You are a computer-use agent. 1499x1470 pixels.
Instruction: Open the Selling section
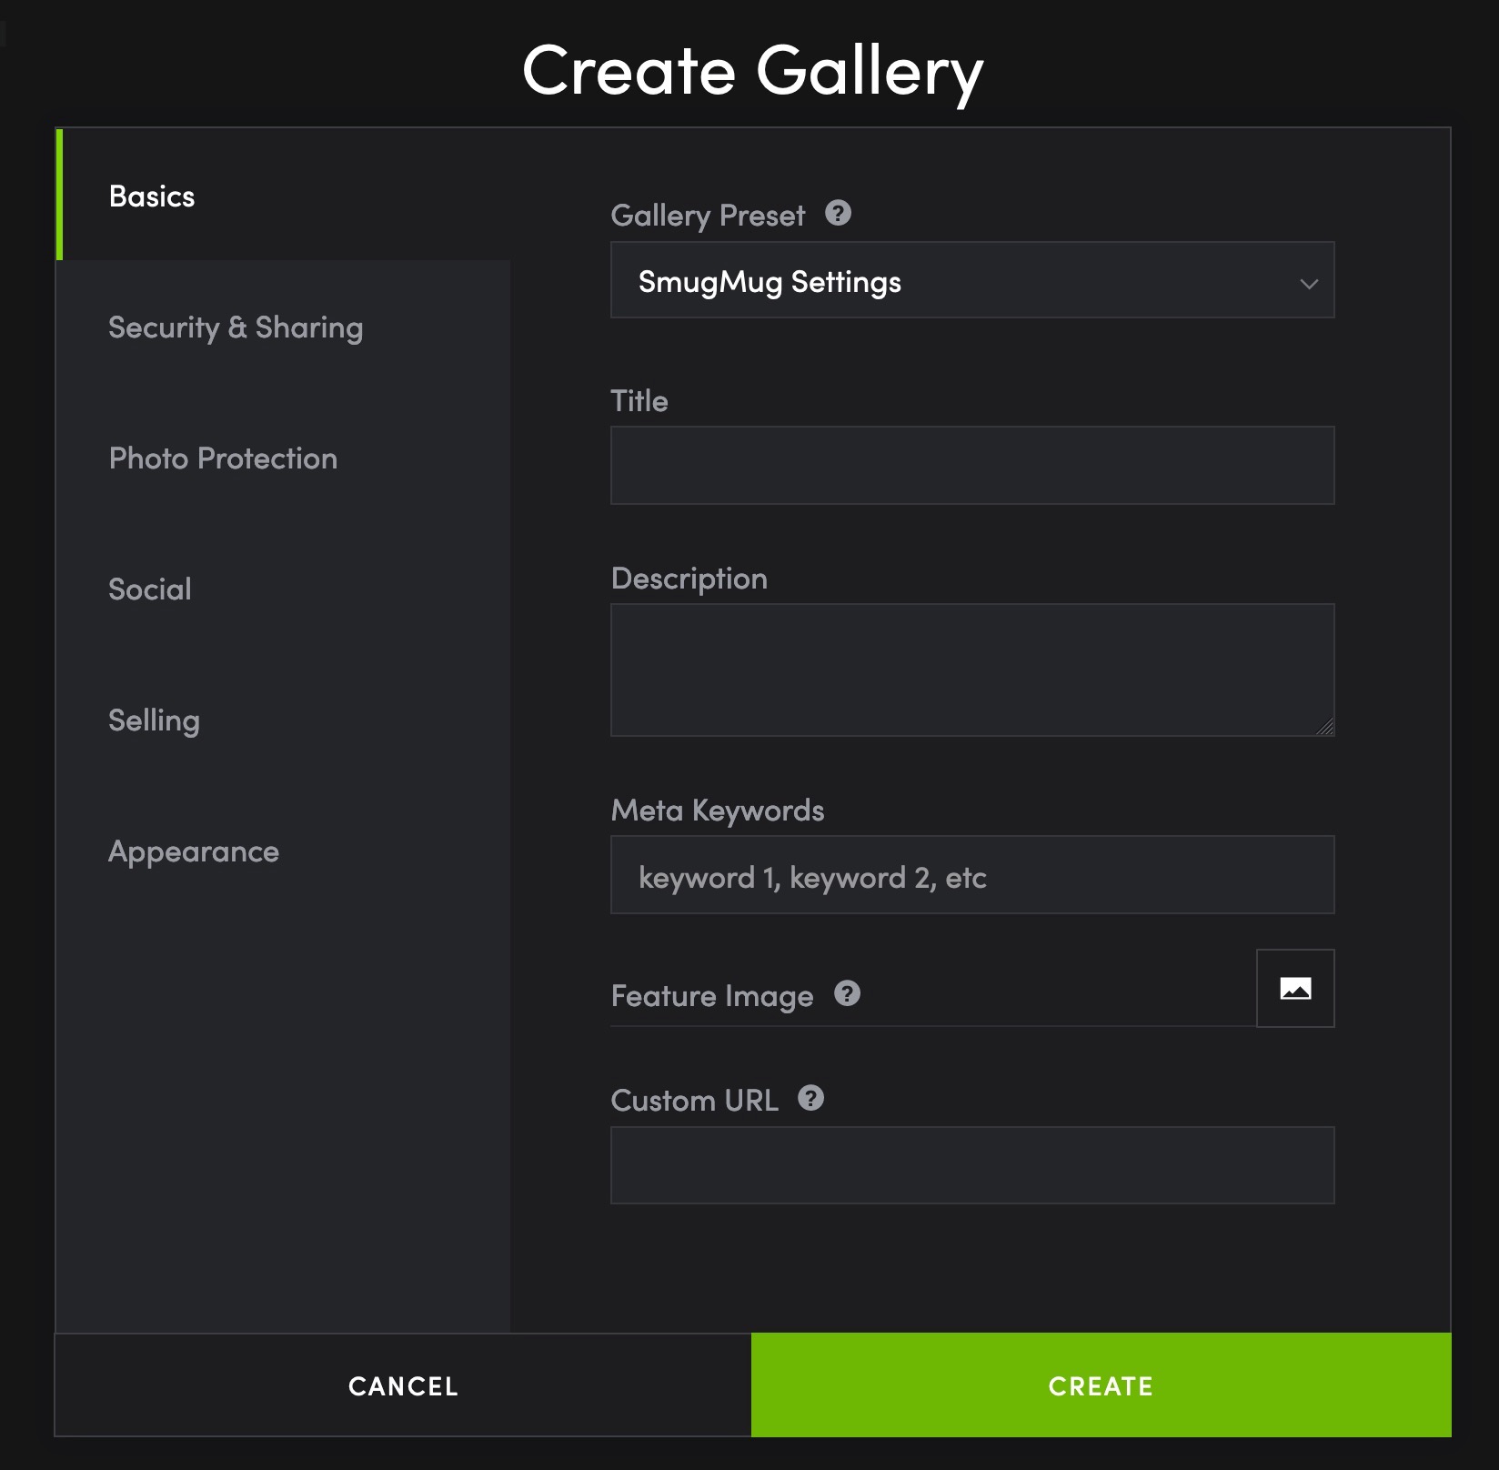pyautogui.click(x=284, y=720)
